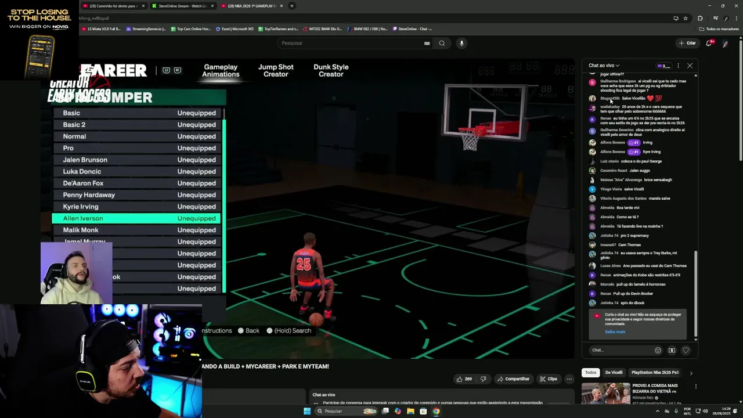
Task: Open 'Excel | Microsoft 365' bookmark
Action: click(235, 28)
